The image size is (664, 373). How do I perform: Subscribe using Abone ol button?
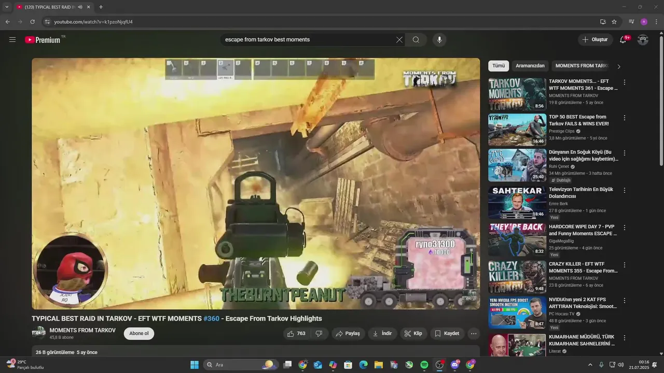click(139, 334)
